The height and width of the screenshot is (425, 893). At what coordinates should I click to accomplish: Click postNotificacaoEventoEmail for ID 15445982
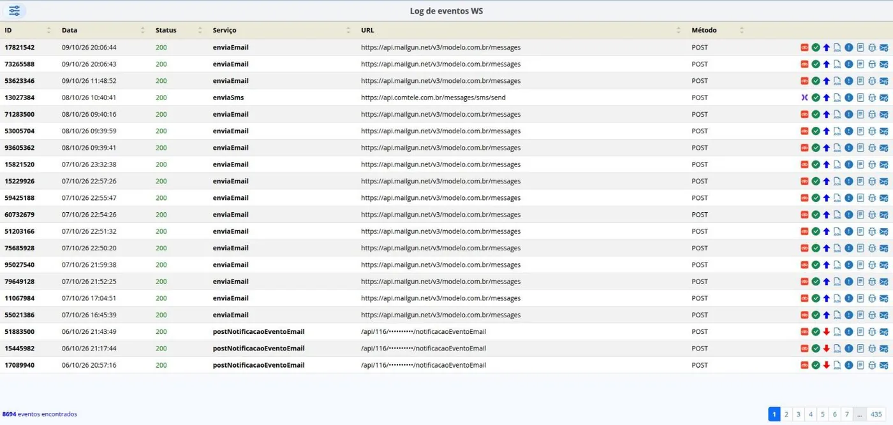(259, 349)
